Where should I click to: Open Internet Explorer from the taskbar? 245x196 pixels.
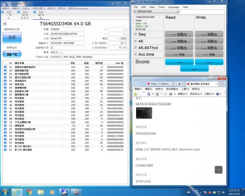coord(17,192)
